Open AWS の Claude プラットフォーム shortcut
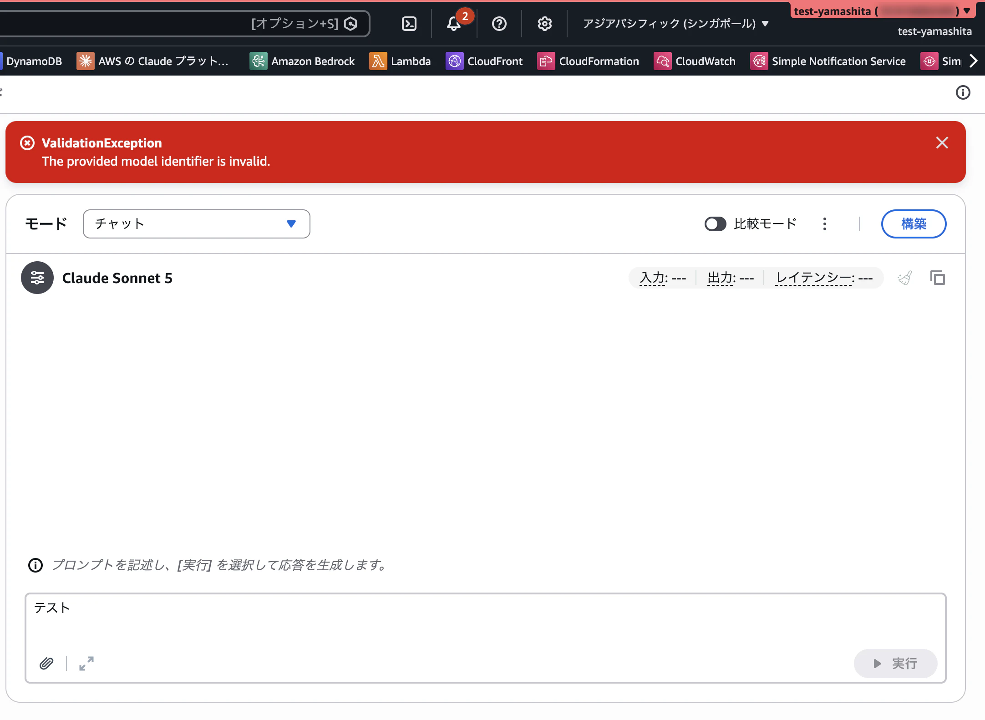 point(153,61)
